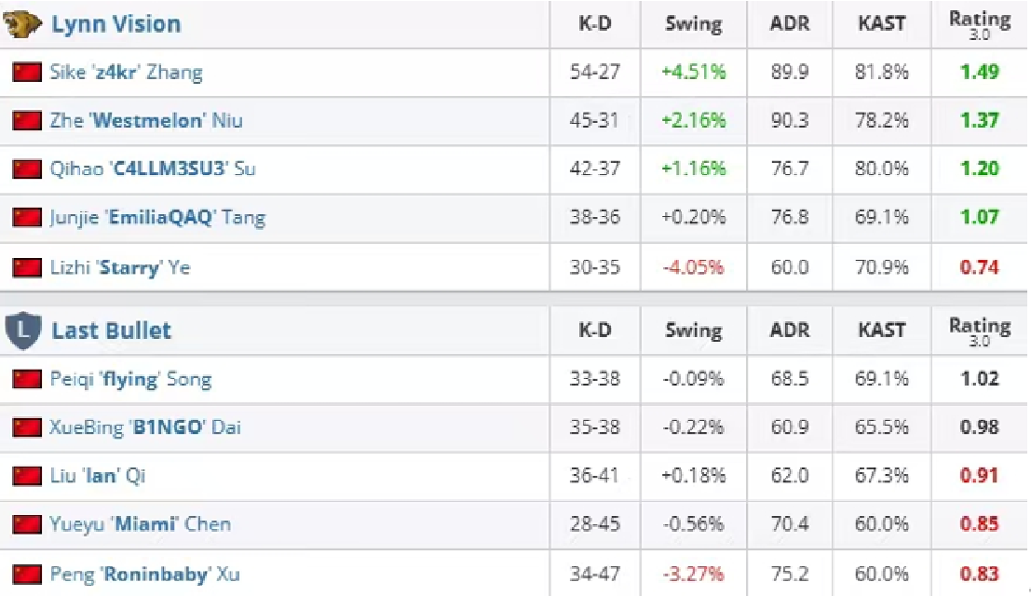This screenshot has width=1031, height=596.
Task: Sort Last Bullet table by ADR
Action: tap(790, 330)
